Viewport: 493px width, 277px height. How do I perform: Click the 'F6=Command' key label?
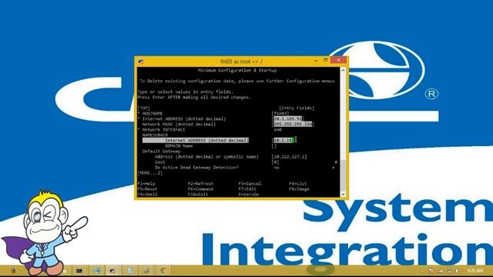(200, 189)
